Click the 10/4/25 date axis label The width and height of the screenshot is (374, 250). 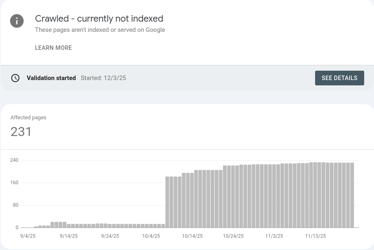pyautogui.click(x=151, y=236)
